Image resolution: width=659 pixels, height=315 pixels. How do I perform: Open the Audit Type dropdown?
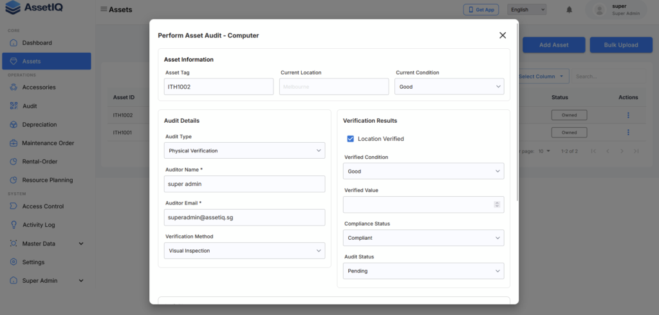pyautogui.click(x=245, y=150)
